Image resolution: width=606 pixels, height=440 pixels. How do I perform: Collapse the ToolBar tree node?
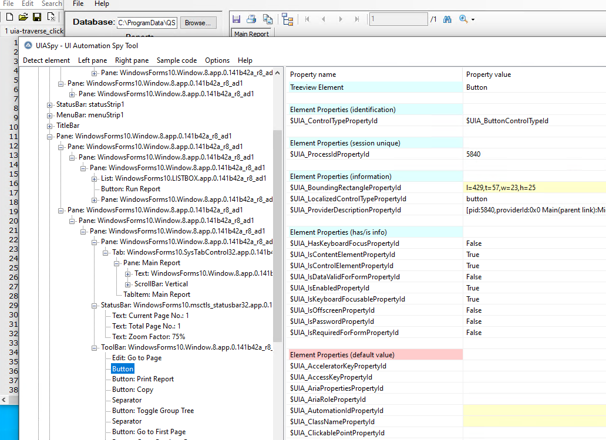(94, 348)
